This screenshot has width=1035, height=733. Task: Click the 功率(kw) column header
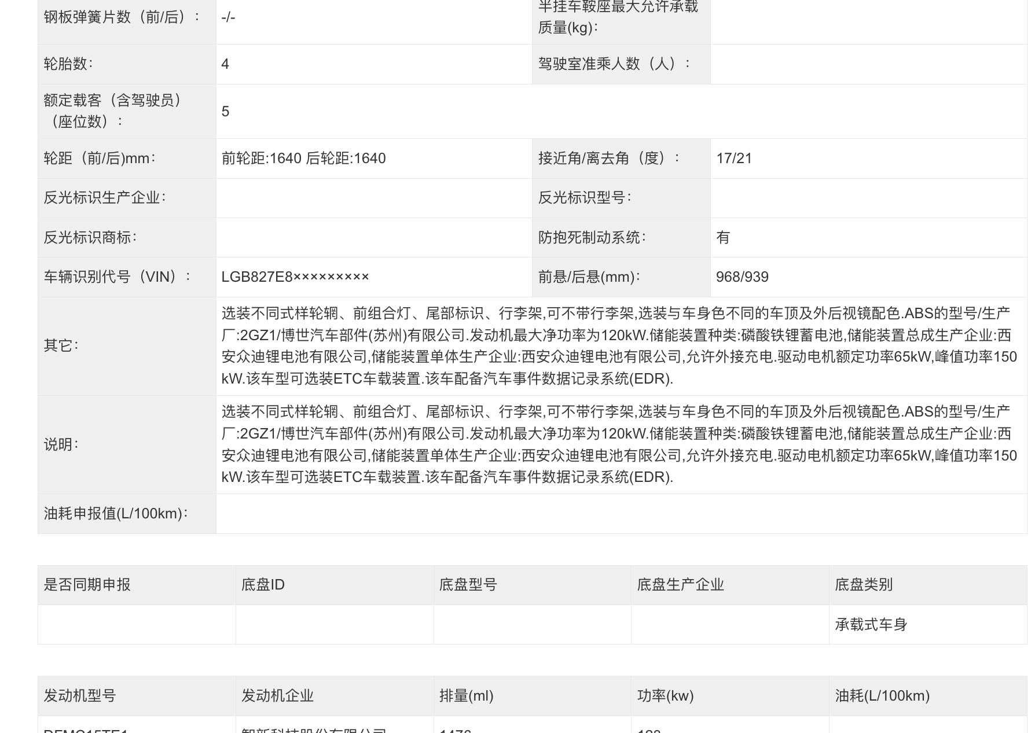click(x=665, y=696)
